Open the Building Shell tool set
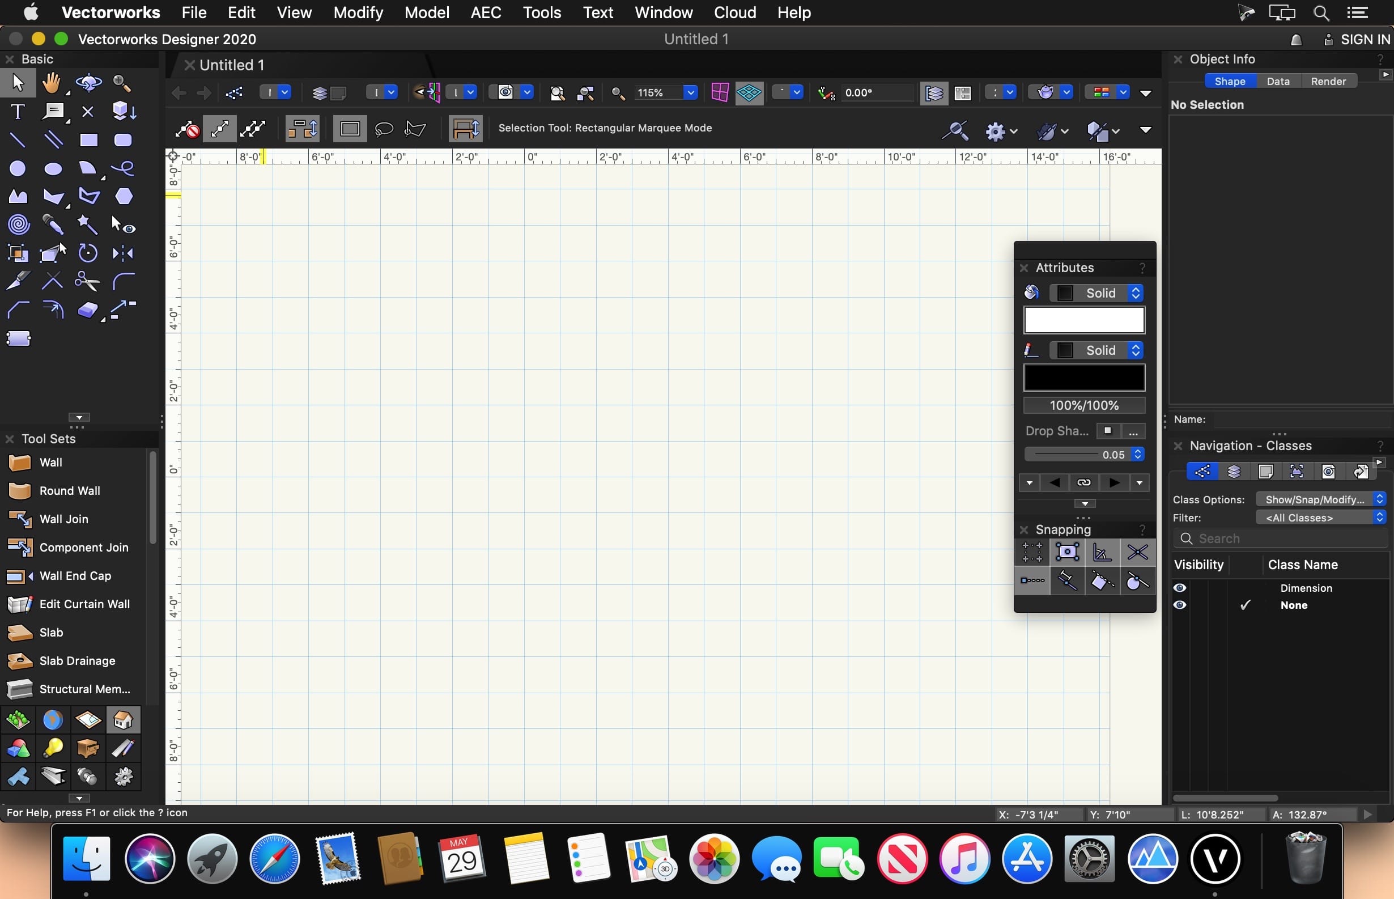Viewport: 1394px width, 899px height. point(123,720)
